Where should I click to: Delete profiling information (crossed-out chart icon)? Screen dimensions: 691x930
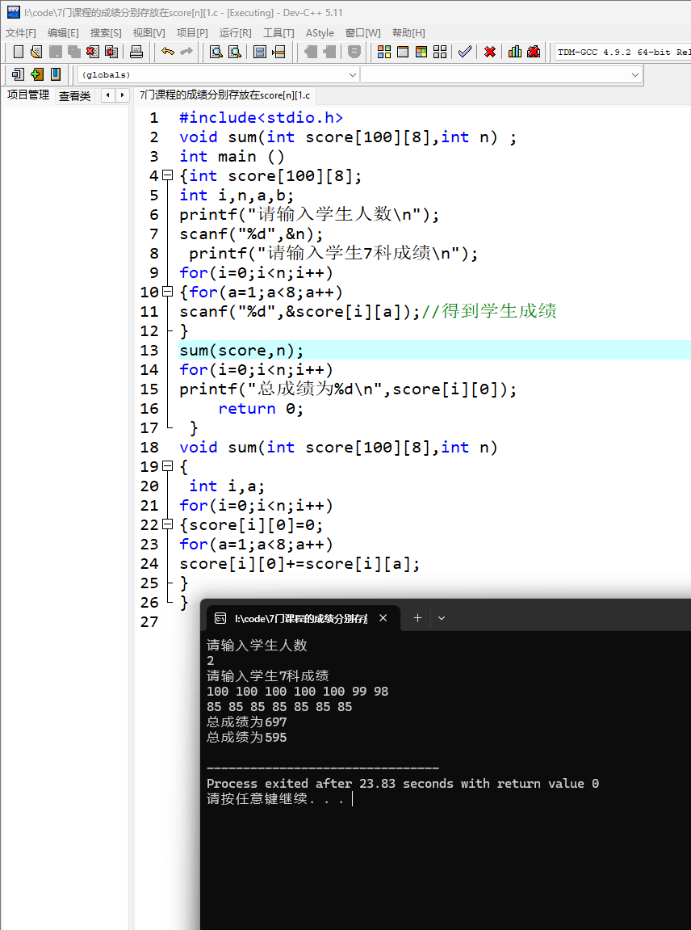point(533,52)
